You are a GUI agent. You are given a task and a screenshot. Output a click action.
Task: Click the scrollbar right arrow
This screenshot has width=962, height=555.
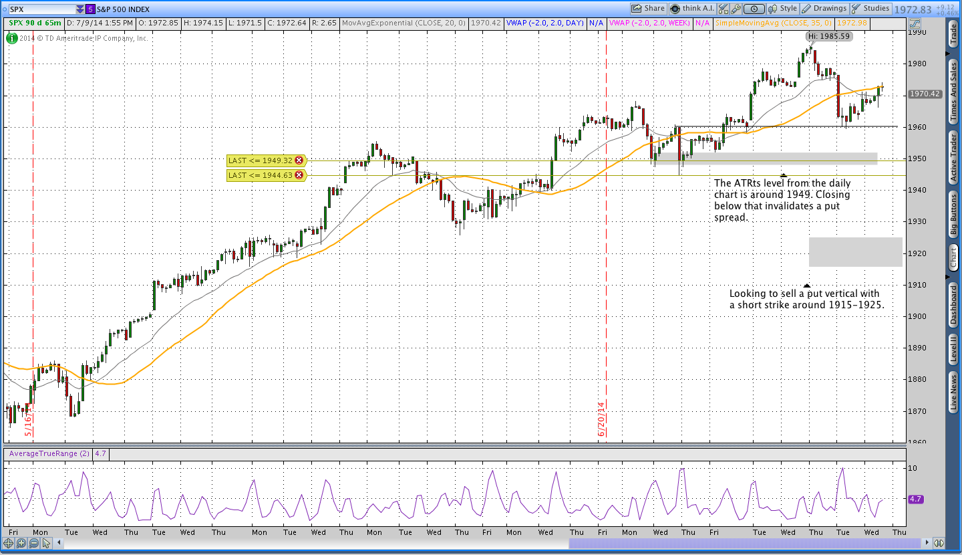(926, 543)
